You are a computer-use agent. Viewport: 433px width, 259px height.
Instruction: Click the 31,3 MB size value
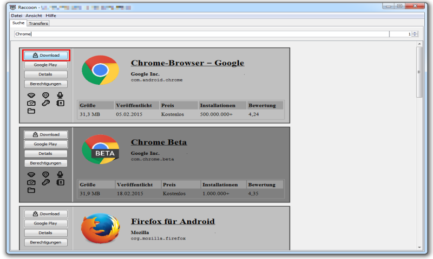(90, 114)
